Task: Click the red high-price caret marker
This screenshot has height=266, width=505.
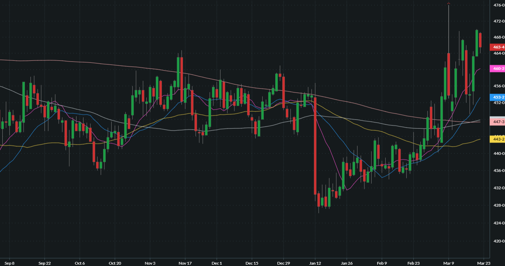Action: (x=449, y=4)
